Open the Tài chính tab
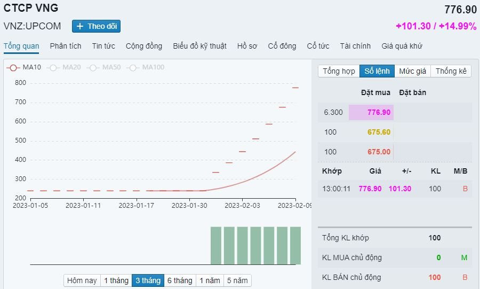The height and width of the screenshot is (289, 480). pyautogui.click(x=355, y=46)
